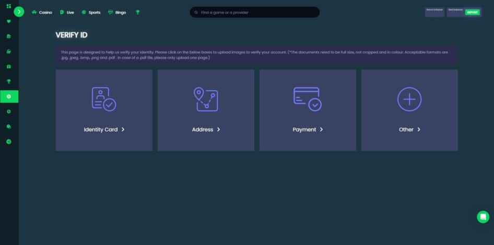Focus the 'Find a game or a provider' search box
Viewport: 494px width, 245px height.
[x=254, y=12]
